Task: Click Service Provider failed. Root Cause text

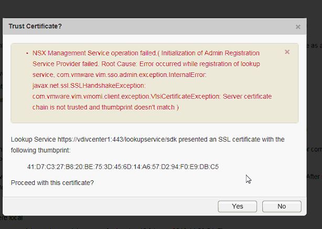Action: 84,64
